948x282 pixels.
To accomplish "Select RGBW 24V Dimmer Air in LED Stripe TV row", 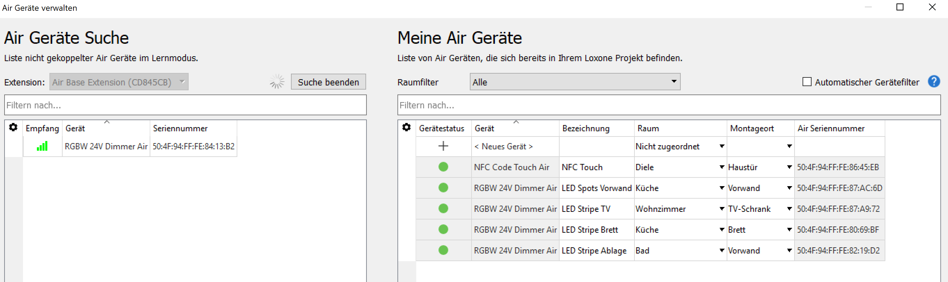I will [x=515, y=209].
